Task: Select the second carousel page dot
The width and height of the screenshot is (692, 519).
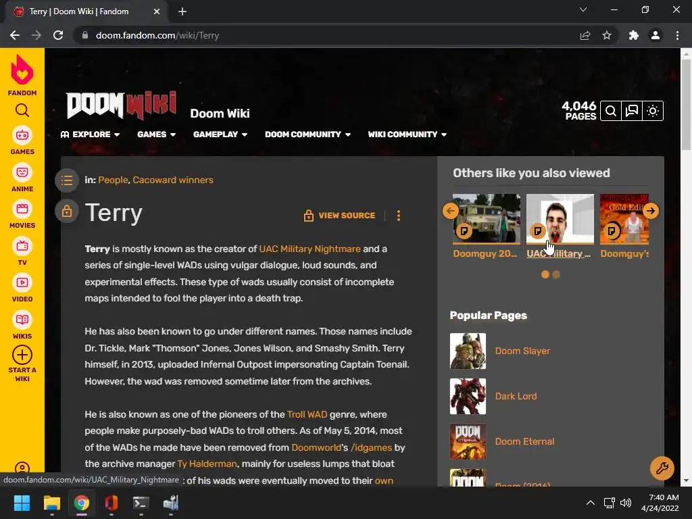Action: click(556, 274)
